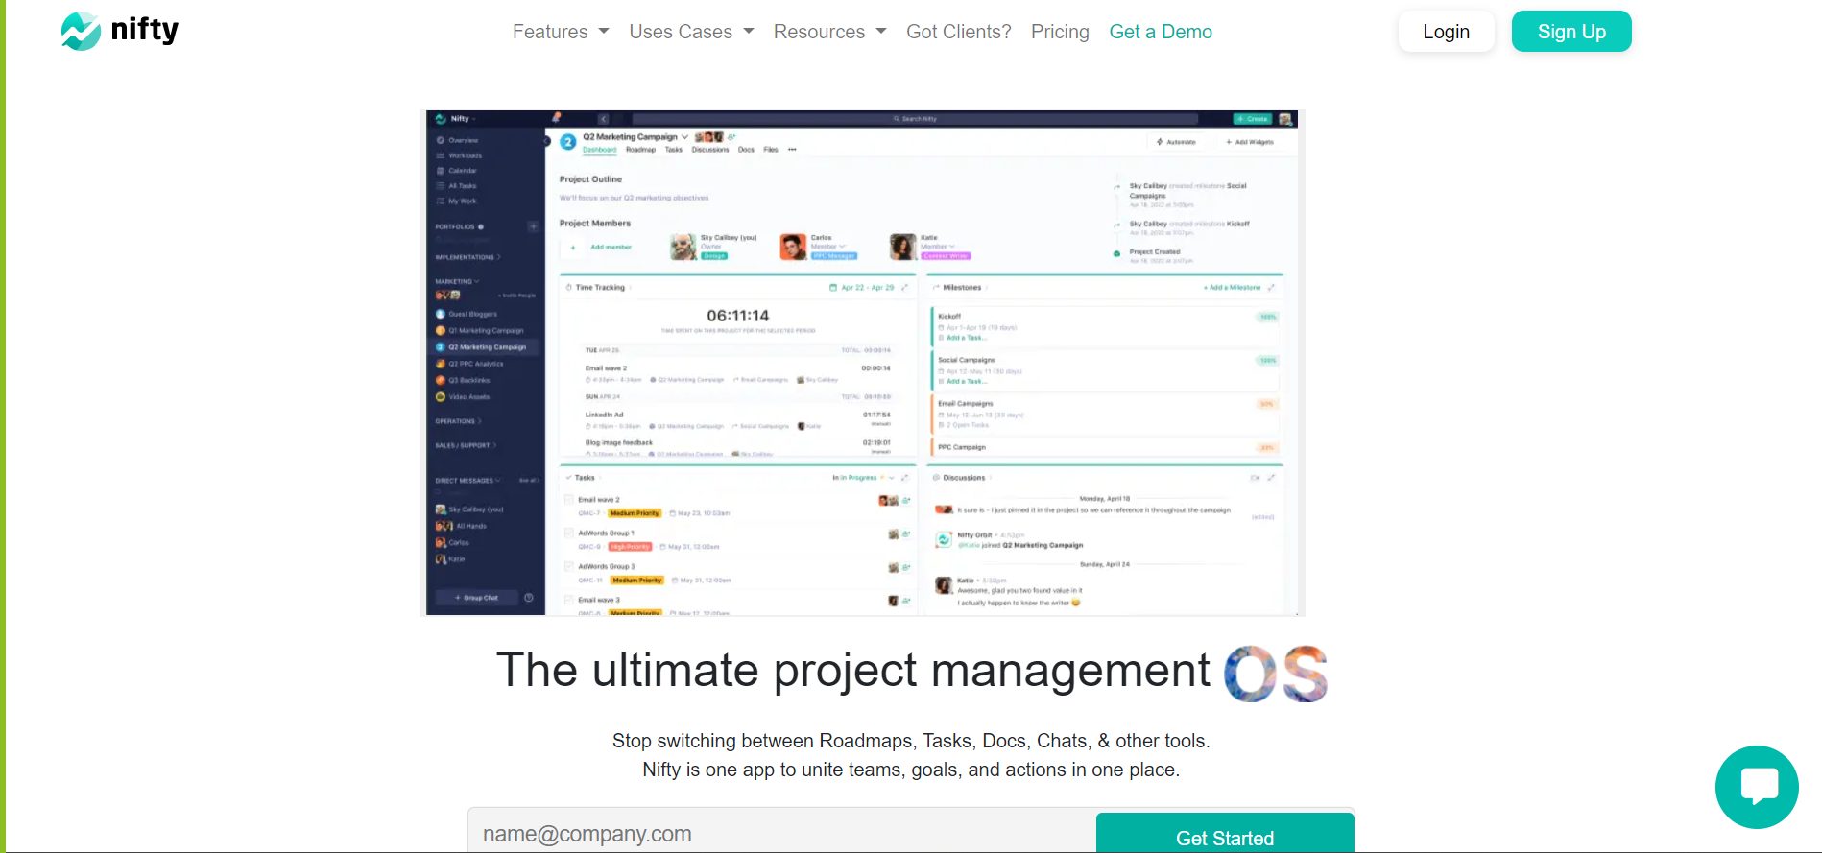Click the Sign Up button

[1570, 32]
